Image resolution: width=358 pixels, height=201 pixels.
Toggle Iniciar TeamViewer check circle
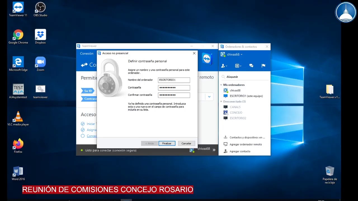[83, 124]
